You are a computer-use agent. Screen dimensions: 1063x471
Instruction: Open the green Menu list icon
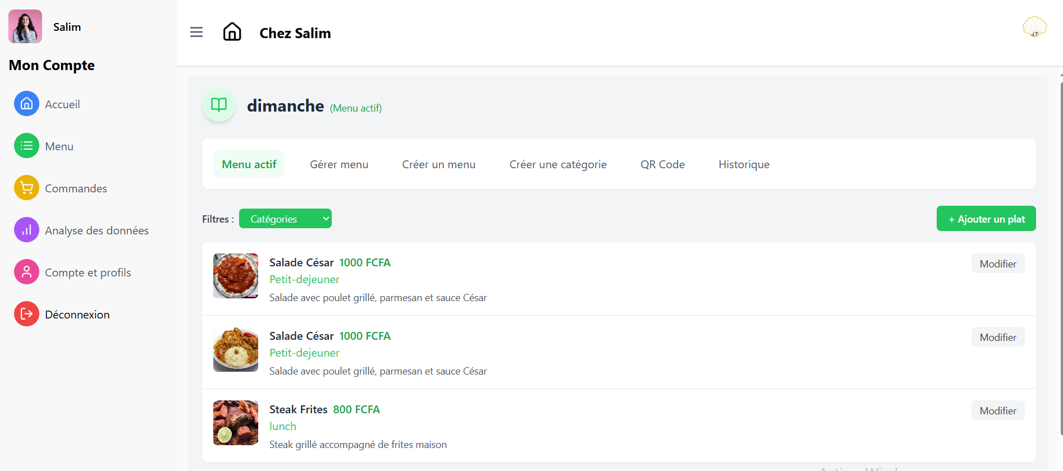[26, 146]
